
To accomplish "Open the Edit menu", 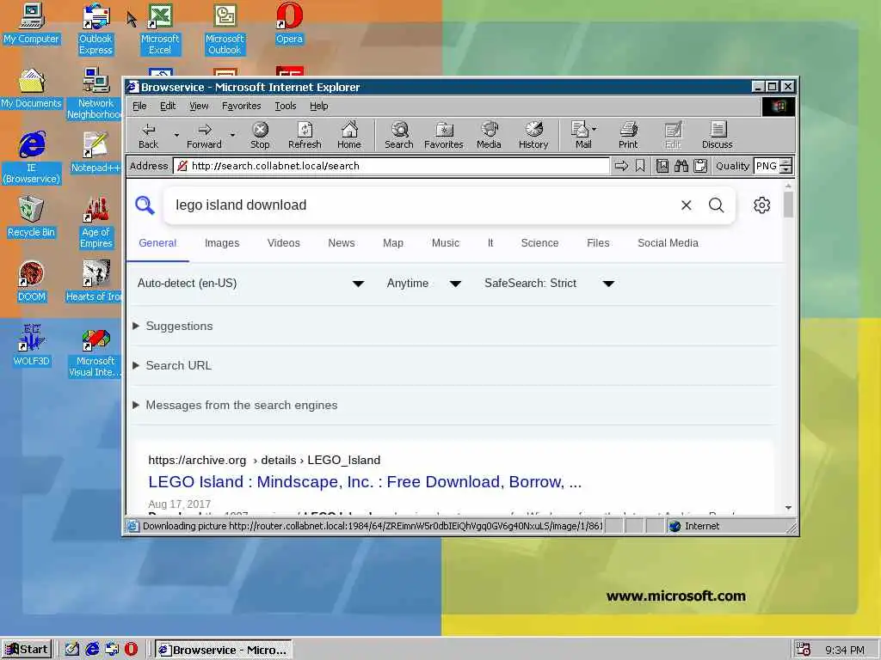I will coord(168,106).
